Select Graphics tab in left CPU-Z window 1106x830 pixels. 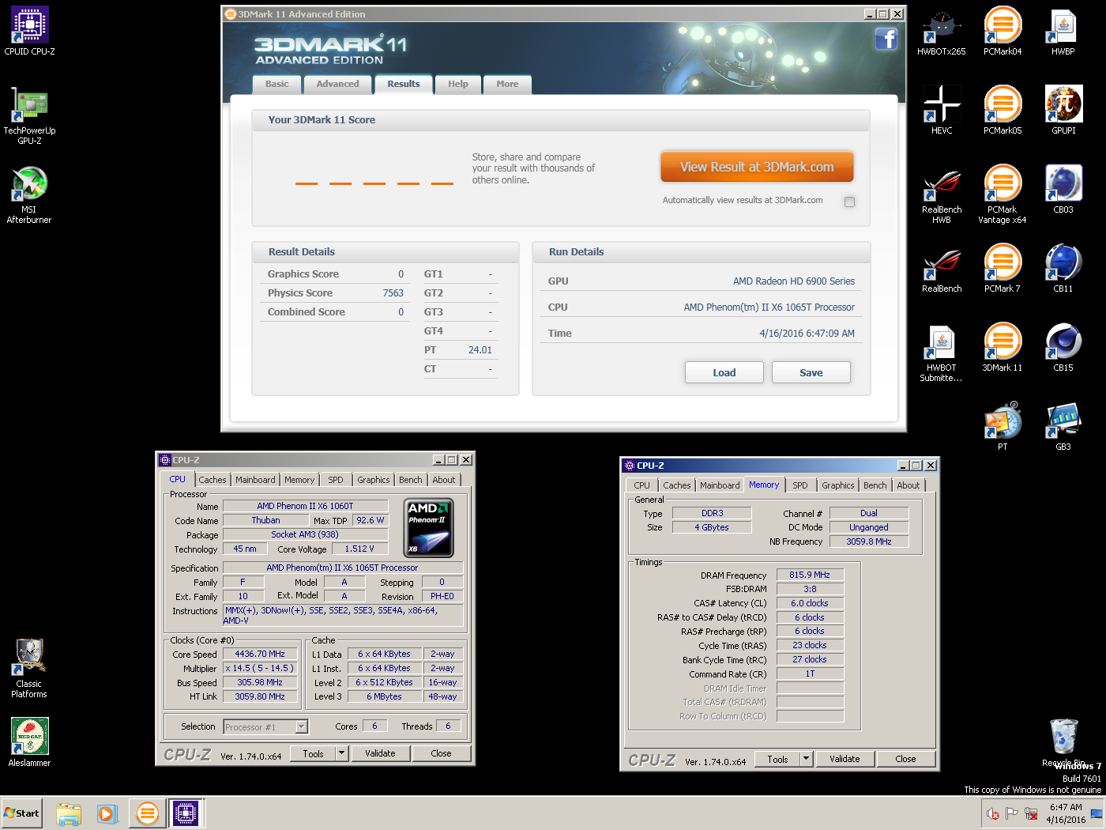373,480
